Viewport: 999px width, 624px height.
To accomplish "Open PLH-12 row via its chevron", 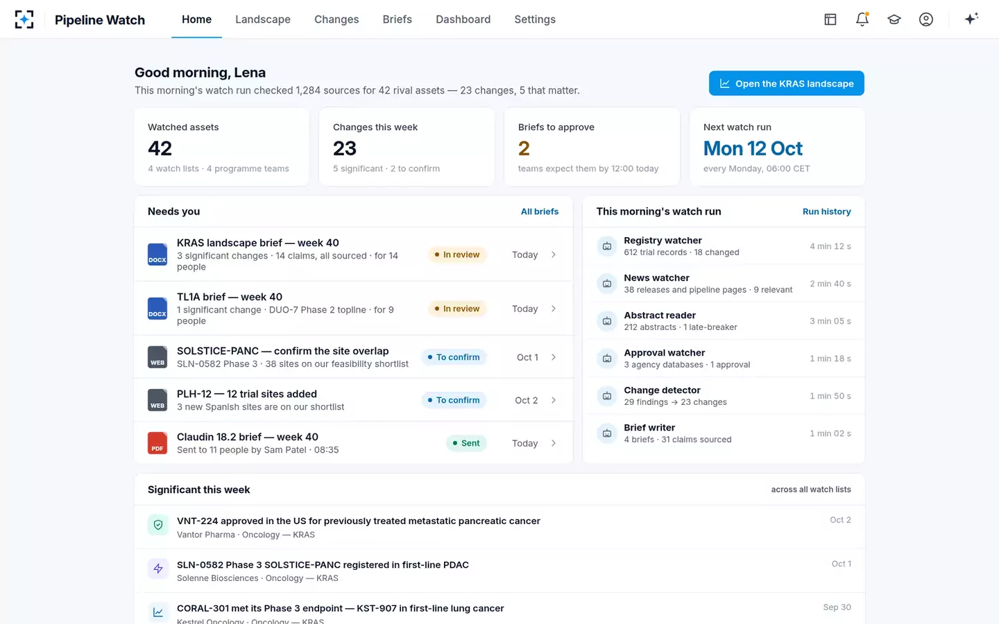I will click(x=554, y=400).
